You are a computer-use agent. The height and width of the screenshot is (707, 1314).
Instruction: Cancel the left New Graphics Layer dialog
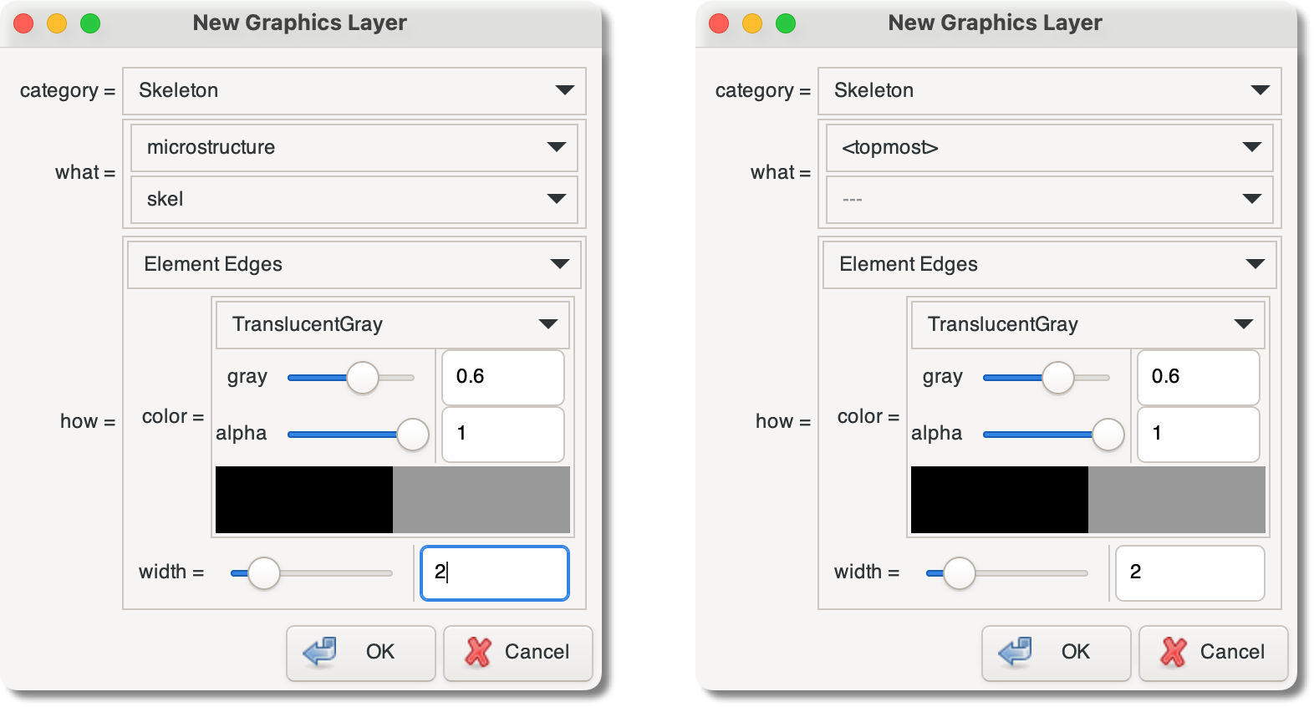tap(518, 653)
